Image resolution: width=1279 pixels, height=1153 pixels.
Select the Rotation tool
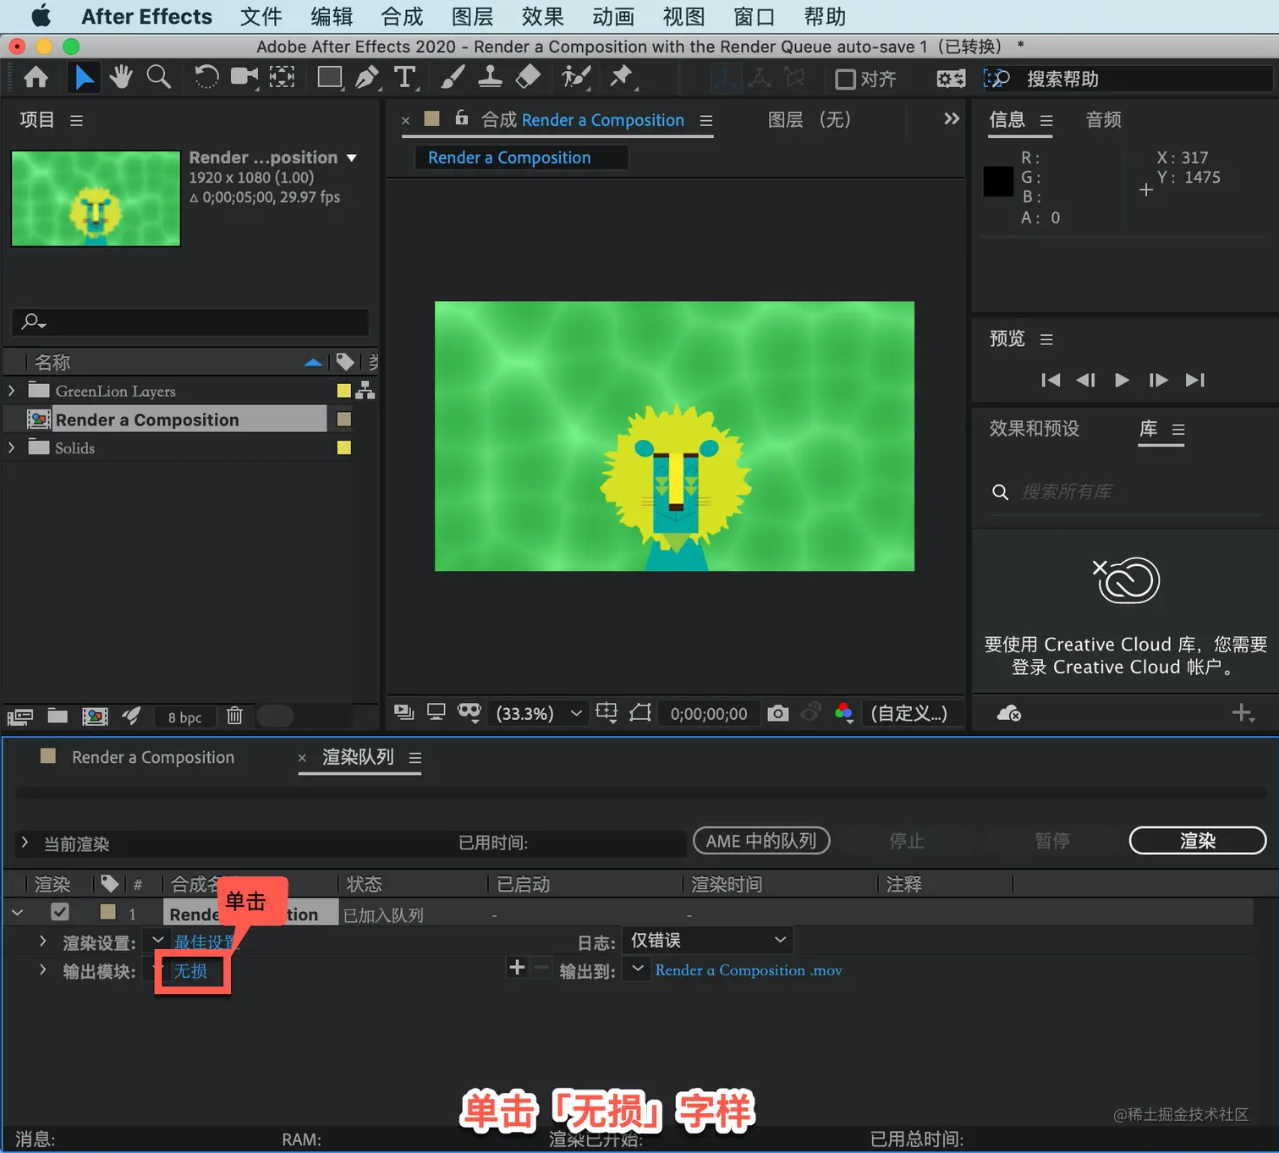pyautogui.click(x=206, y=77)
